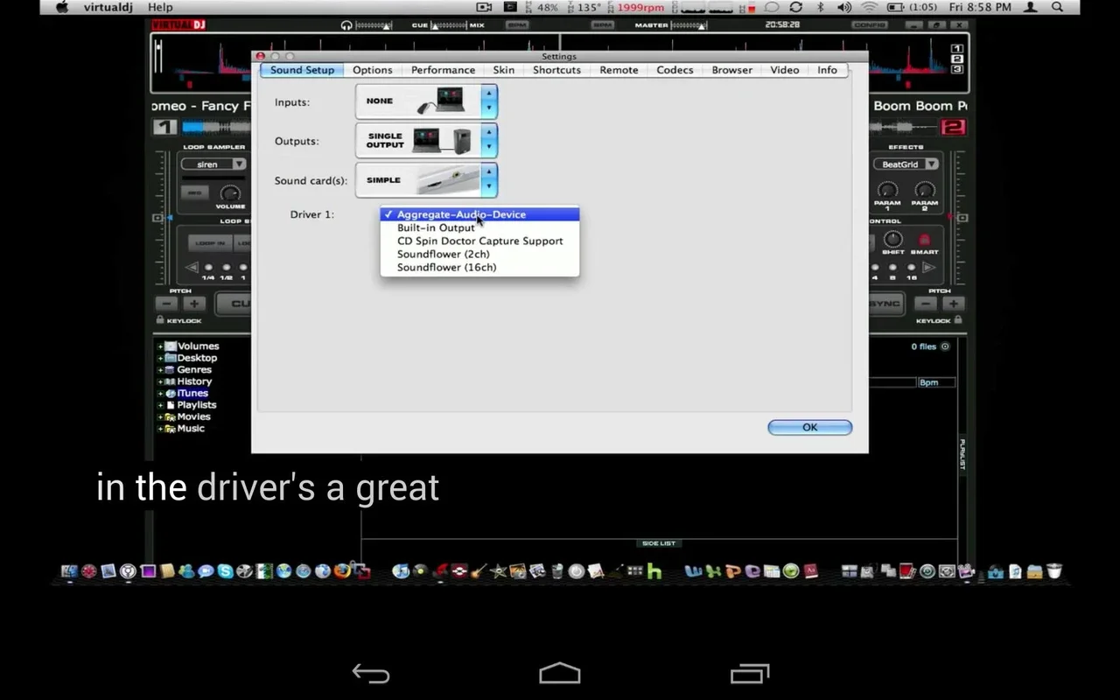The width and height of the screenshot is (1120, 700).
Task: Select iTunes in the browser tree
Action: (x=192, y=393)
